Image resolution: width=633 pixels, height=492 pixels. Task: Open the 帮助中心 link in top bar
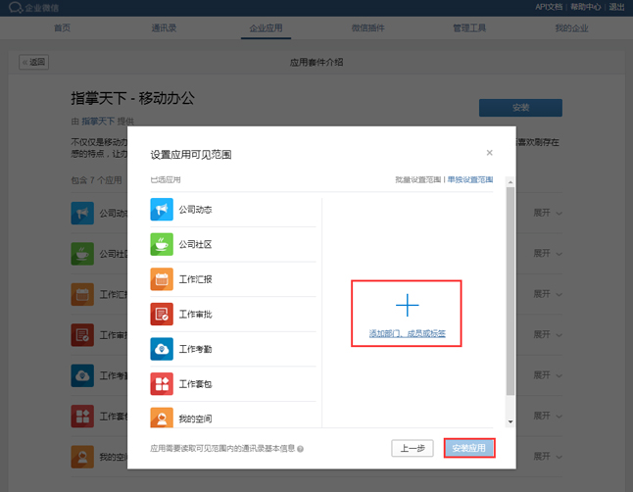[586, 7]
